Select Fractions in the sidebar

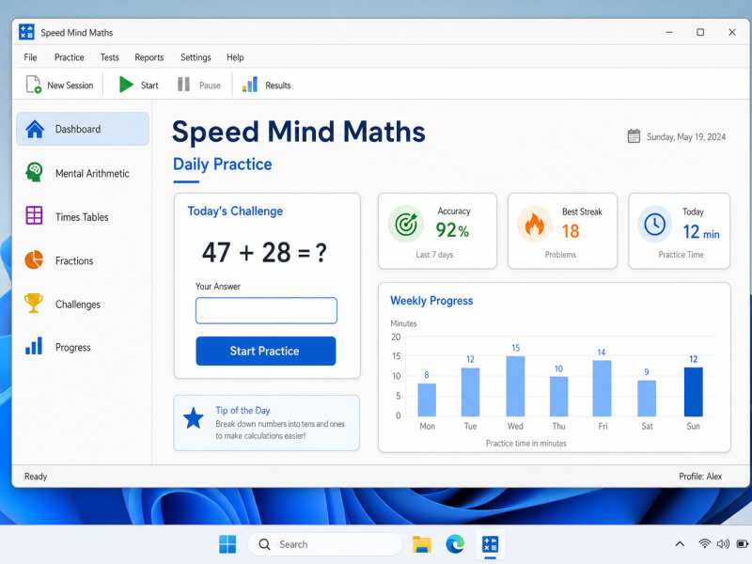[83, 260]
